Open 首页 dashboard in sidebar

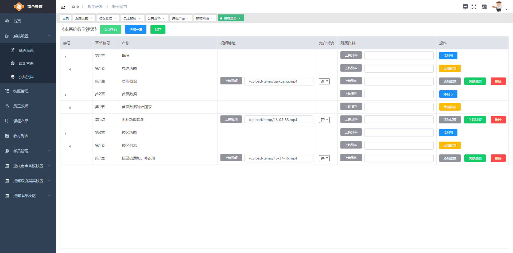17,21
